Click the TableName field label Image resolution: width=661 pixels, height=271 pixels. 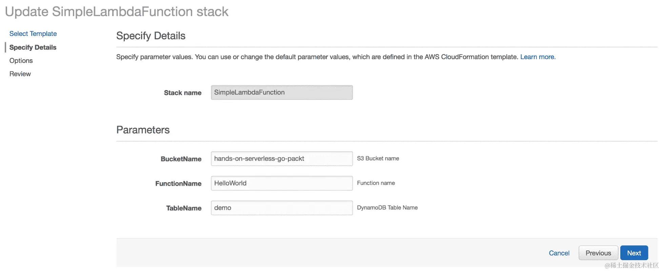coord(184,208)
